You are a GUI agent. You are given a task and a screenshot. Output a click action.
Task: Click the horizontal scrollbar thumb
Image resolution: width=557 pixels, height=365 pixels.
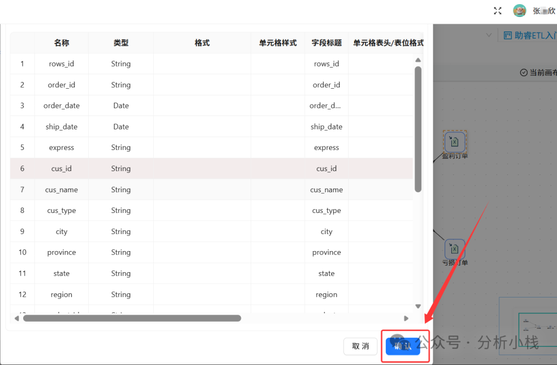pyautogui.click(x=132, y=318)
